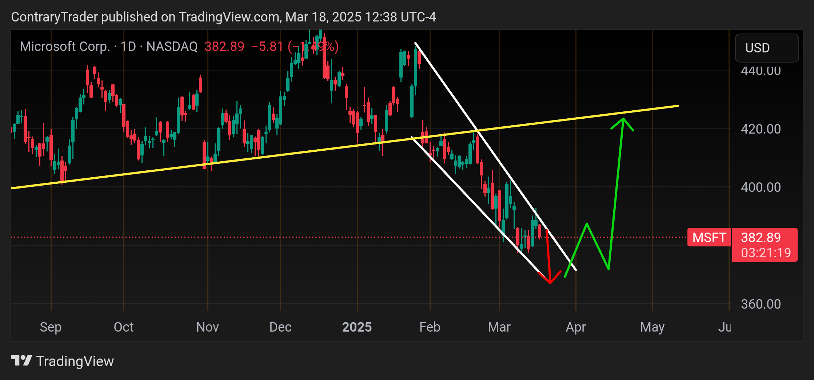Click the Sep time axis label
814x380 pixels.
click(x=51, y=327)
